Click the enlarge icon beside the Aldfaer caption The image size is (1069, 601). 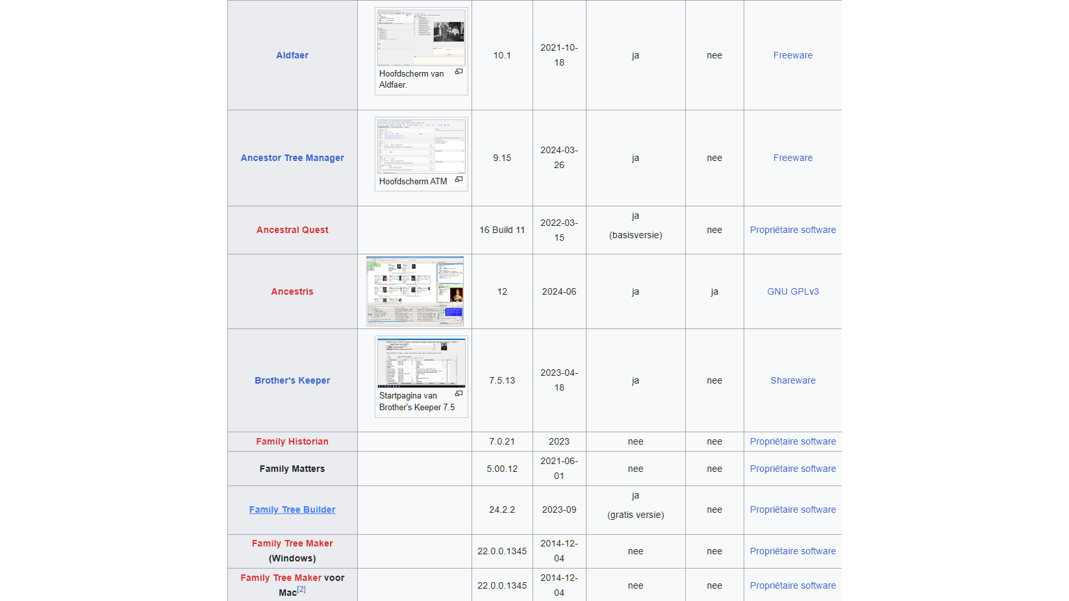(x=459, y=71)
